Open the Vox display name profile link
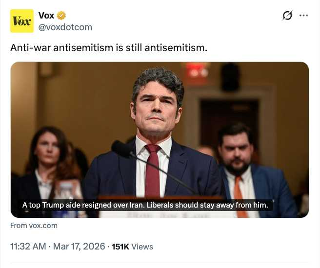Screen dimensions: 320x268 [46, 16]
